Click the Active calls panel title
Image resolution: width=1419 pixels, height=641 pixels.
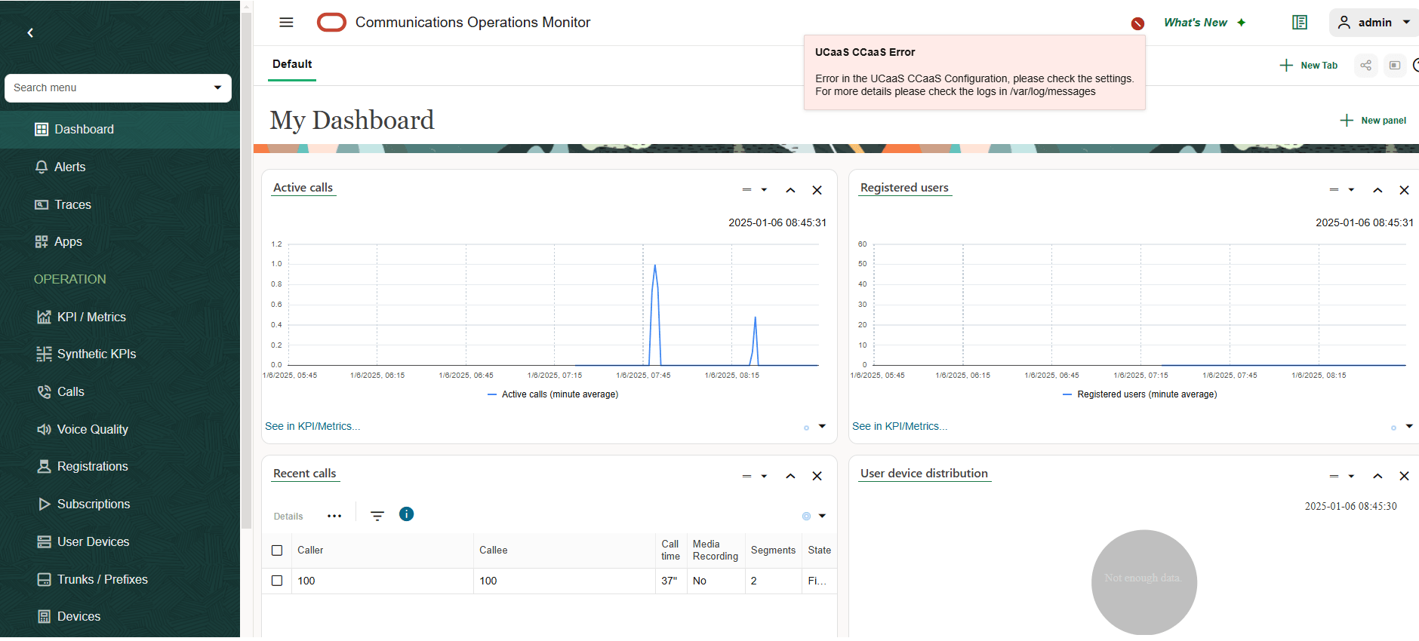[303, 188]
